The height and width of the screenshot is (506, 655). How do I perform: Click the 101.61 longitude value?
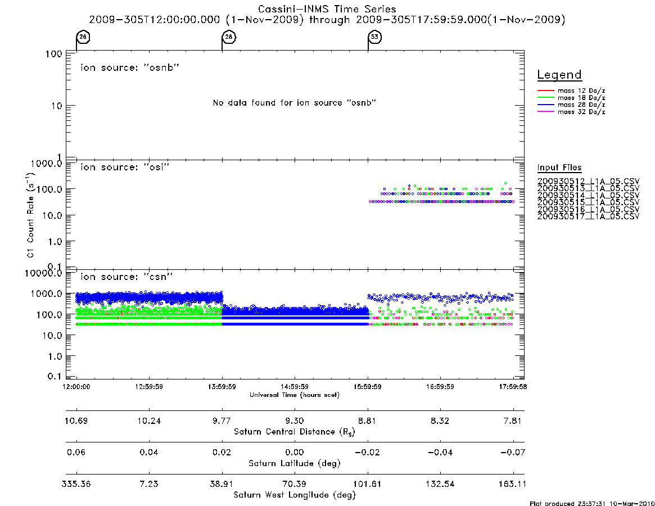[x=367, y=484]
